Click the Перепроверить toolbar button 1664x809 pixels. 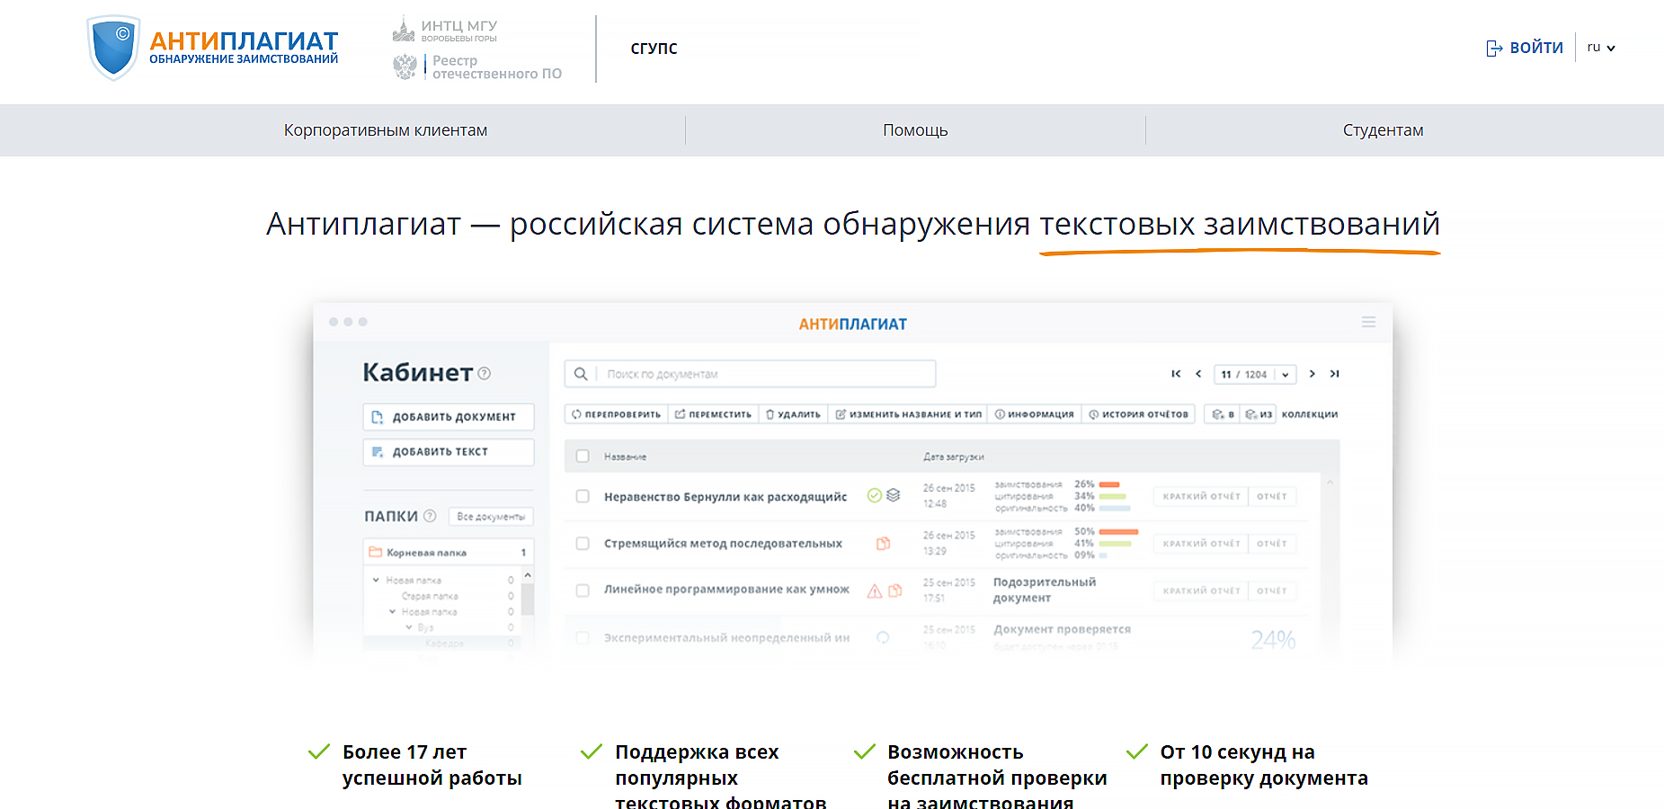coord(617,414)
